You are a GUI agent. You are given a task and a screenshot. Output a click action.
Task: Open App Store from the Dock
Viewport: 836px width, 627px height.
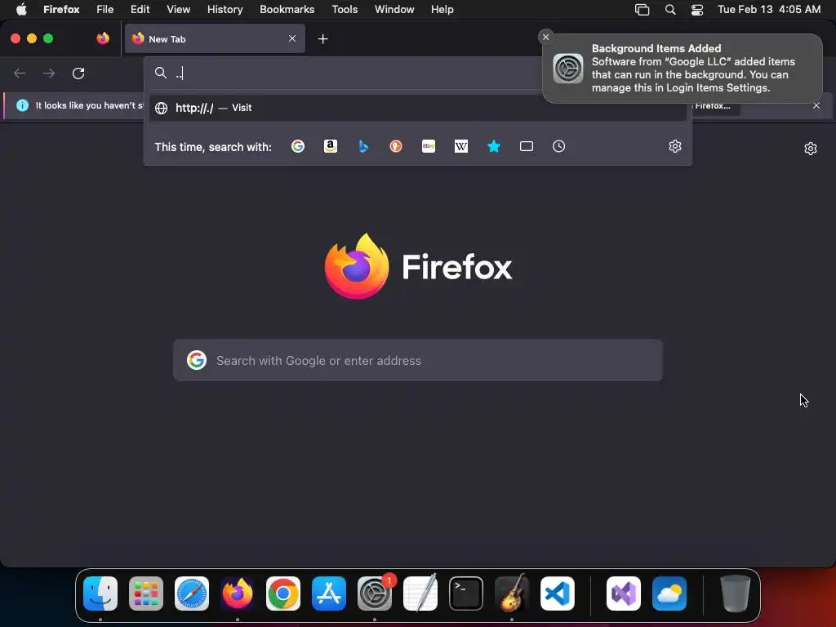pyautogui.click(x=329, y=594)
